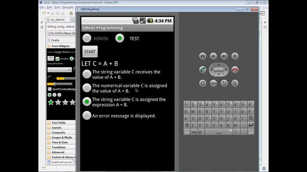Open the Edit menu in Eclipse
This screenshot has height=172, width=307.
click(x=49, y=7)
